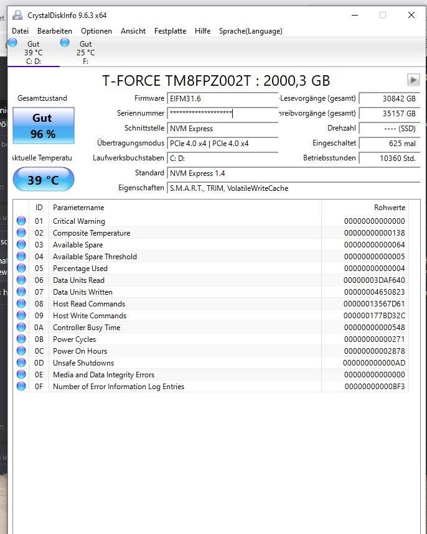Click the Gut 96 % health status button

(x=44, y=126)
